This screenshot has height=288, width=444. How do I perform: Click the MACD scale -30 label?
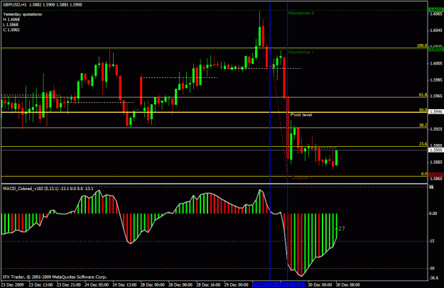coord(432,268)
